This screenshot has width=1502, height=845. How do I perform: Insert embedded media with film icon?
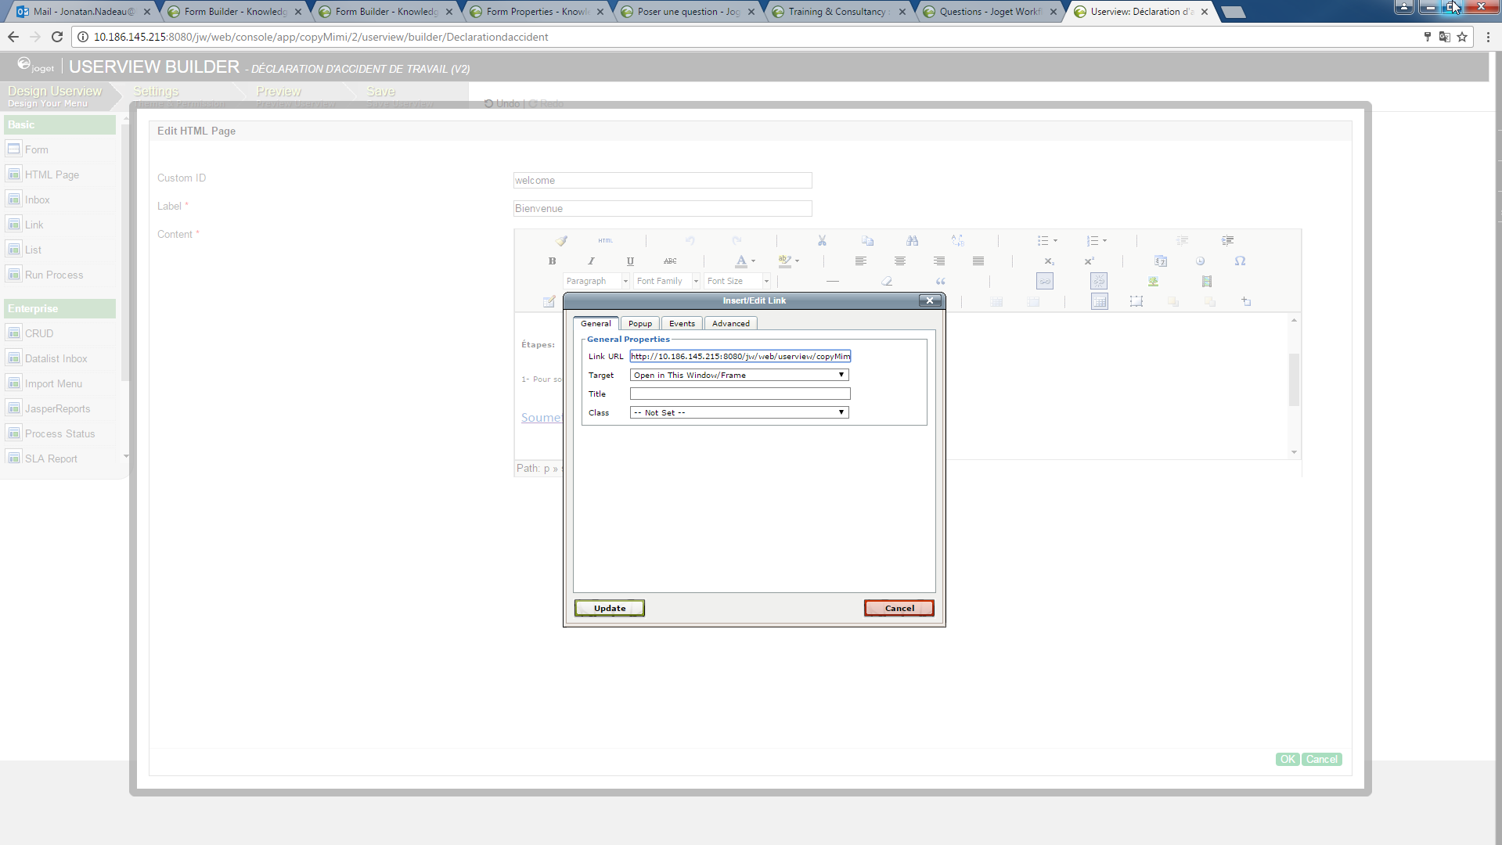coord(1207,281)
